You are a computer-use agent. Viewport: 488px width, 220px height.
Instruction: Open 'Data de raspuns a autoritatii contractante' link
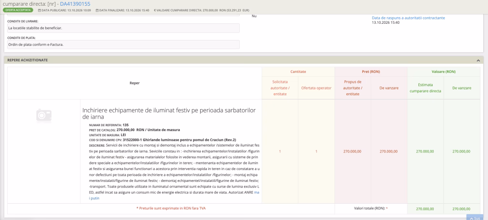pos(408,18)
